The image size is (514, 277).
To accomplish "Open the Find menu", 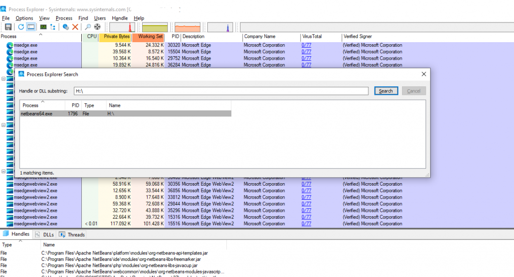I will (83, 18).
